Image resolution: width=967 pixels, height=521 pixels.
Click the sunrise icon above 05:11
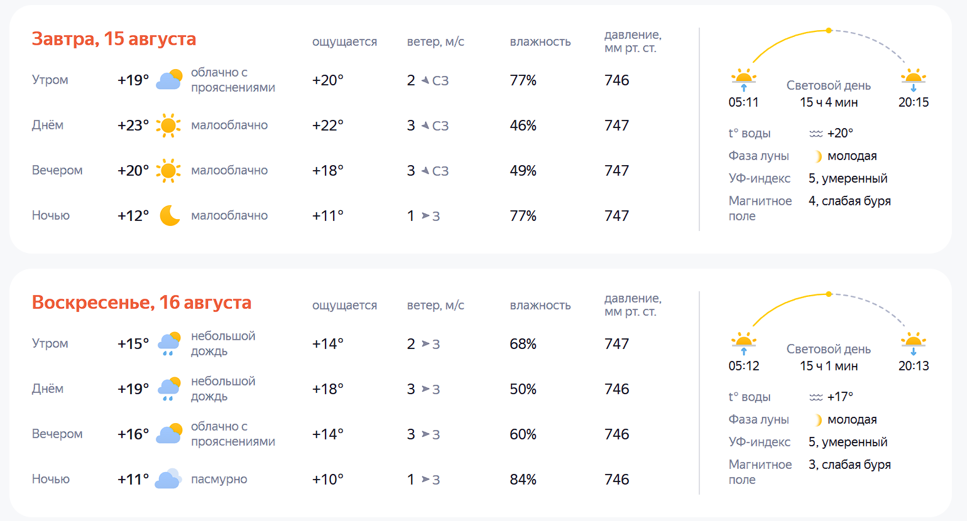[x=744, y=80]
